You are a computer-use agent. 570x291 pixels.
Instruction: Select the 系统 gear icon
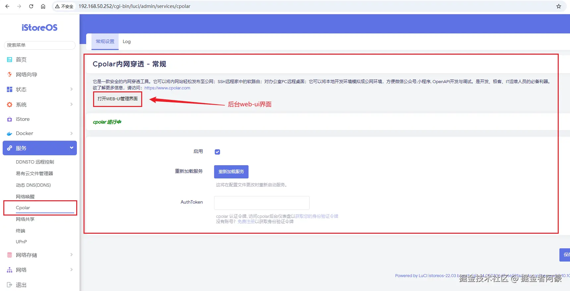click(10, 105)
